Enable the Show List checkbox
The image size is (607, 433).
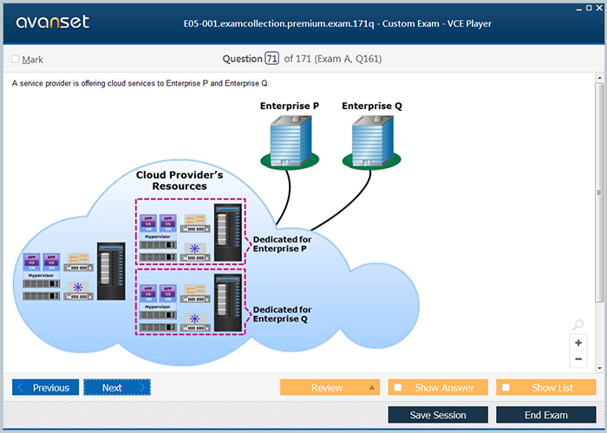[x=506, y=388]
